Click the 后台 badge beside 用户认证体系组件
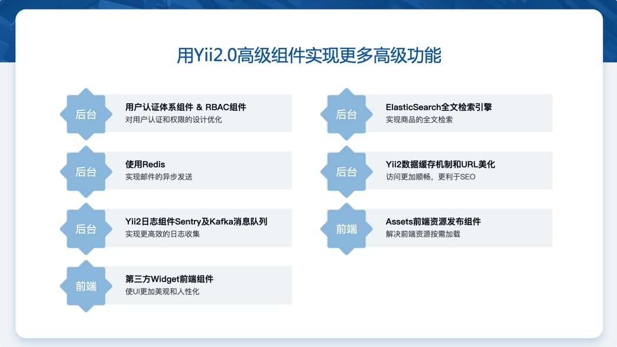The width and height of the screenshot is (617, 347). click(x=86, y=114)
